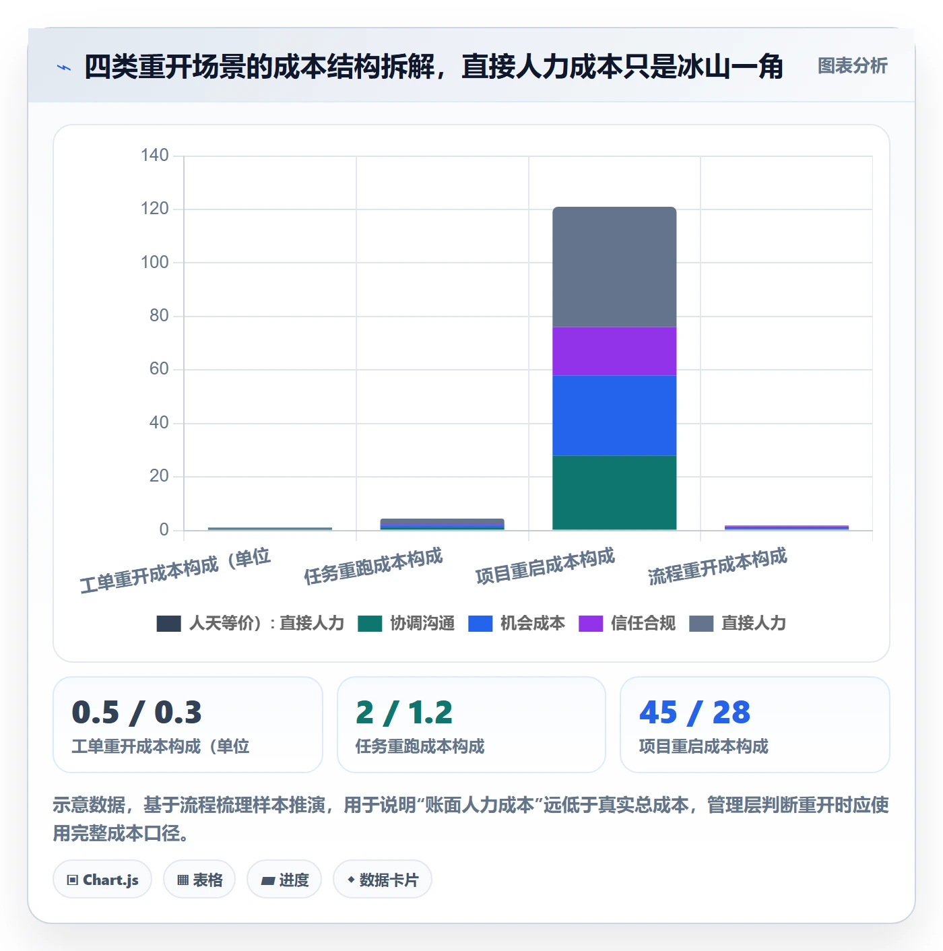Click the blue segment of 项目重启 bar

[614, 416]
